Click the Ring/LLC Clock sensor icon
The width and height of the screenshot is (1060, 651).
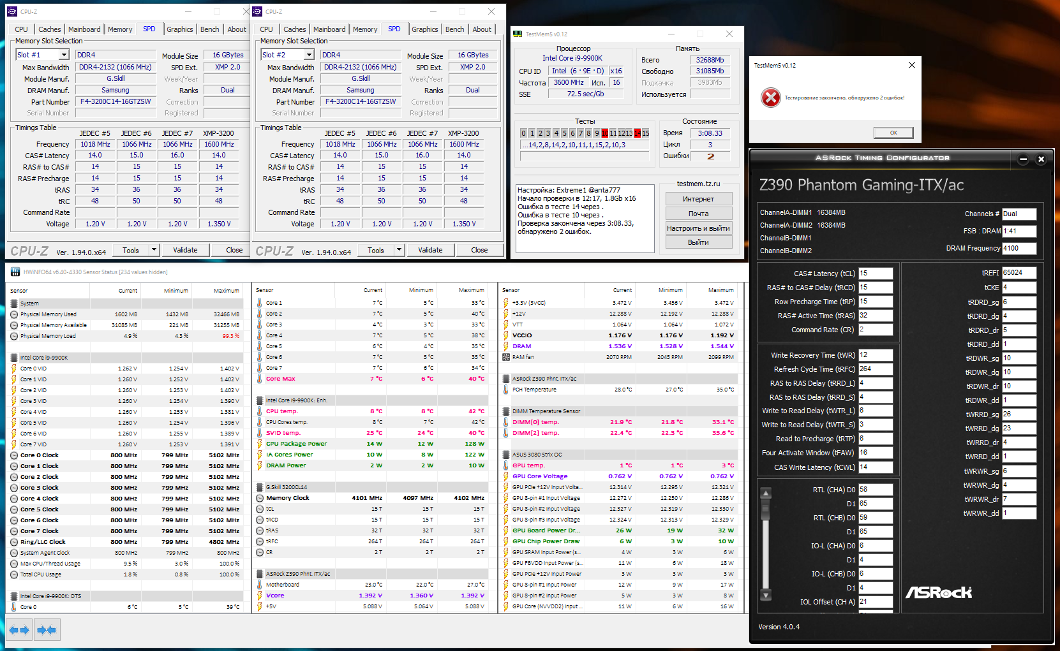tap(14, 542)
